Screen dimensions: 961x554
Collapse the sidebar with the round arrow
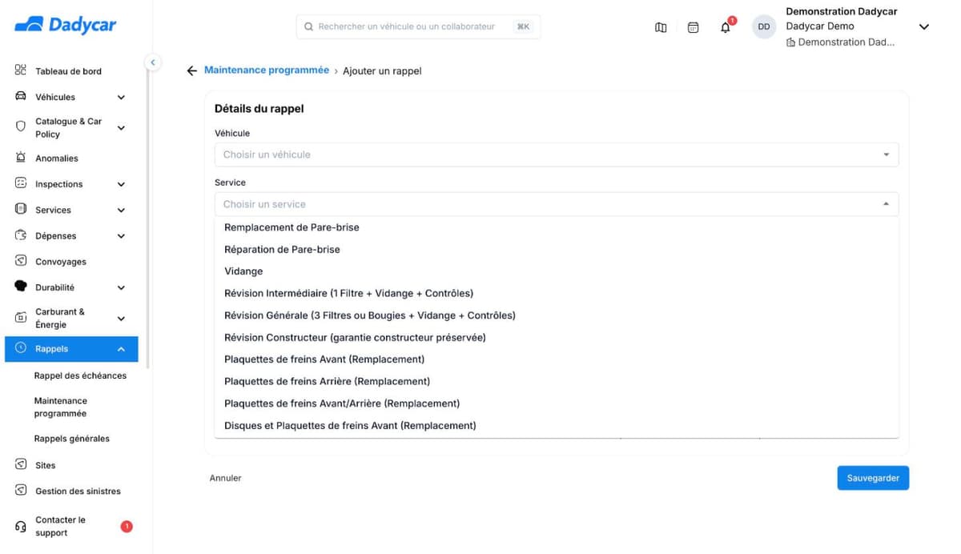[x=152, y=62]
